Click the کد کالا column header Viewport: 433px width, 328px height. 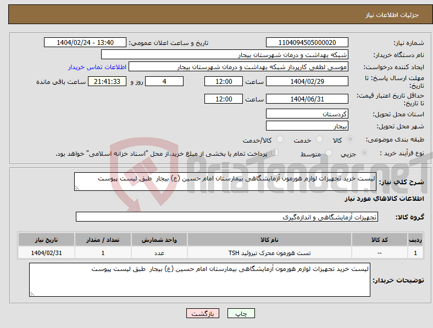click(380, 240)
